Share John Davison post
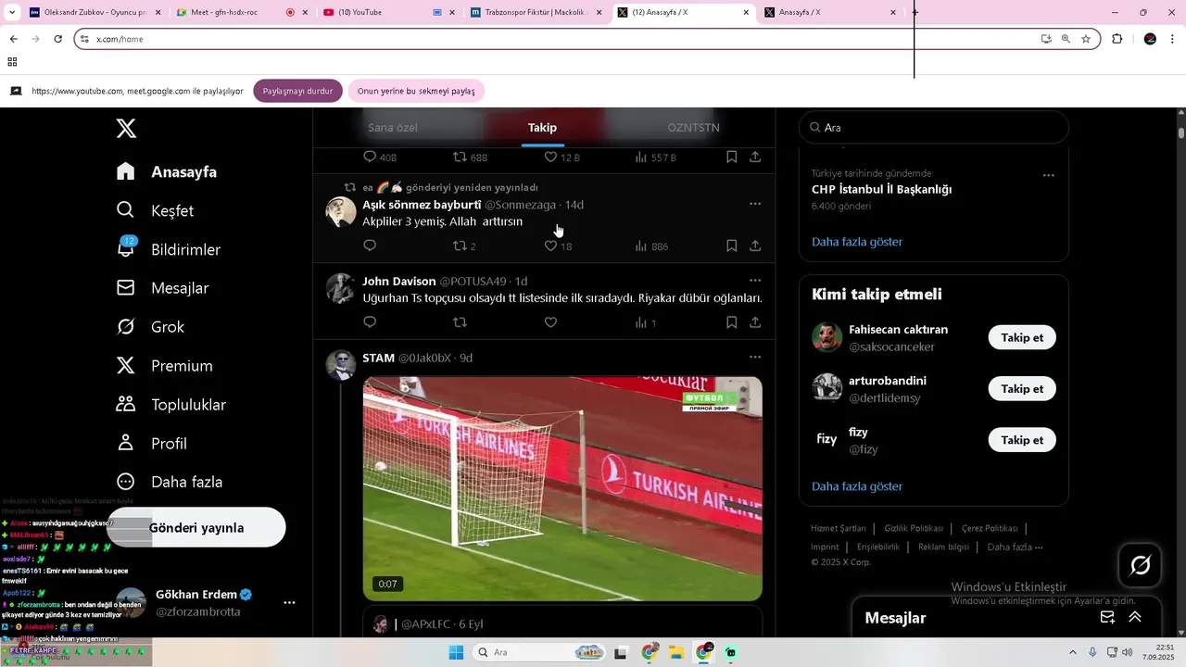 coord(755,322)
